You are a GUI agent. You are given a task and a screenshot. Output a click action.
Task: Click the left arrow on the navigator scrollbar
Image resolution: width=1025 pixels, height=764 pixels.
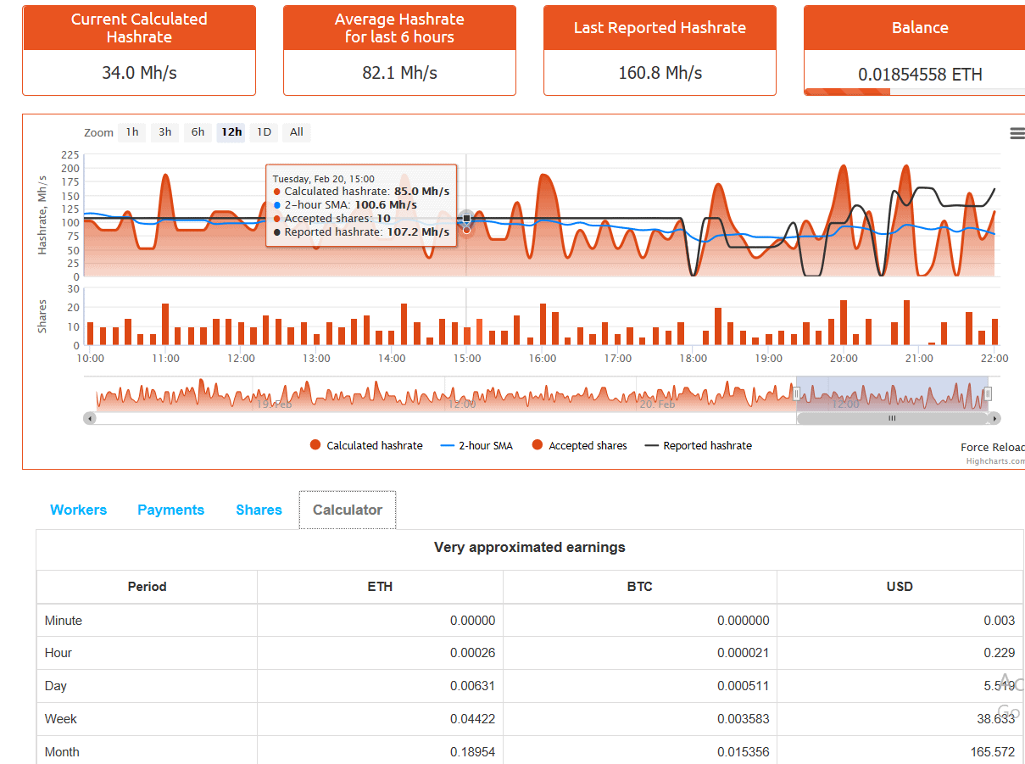pyautogui.click(x=90, y=417)
